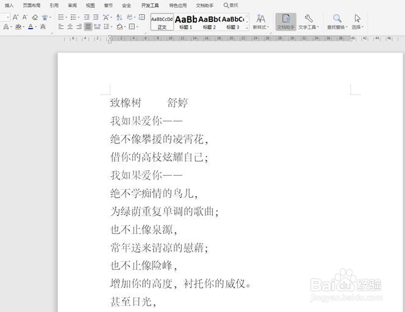
Task: Open 文字工具 text tools
Action: tap(309, 22)
